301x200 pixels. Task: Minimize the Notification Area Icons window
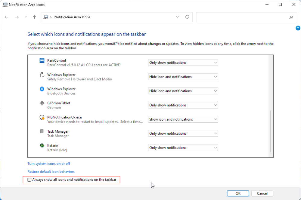(267, 5)
